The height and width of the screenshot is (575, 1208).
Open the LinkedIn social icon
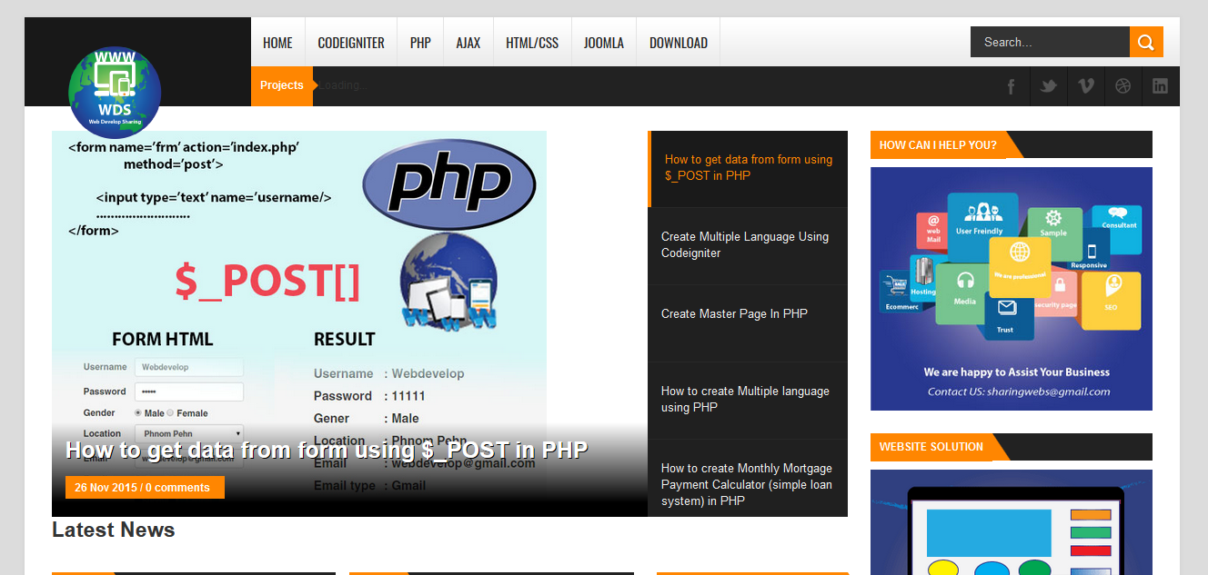coord(1160,86)
